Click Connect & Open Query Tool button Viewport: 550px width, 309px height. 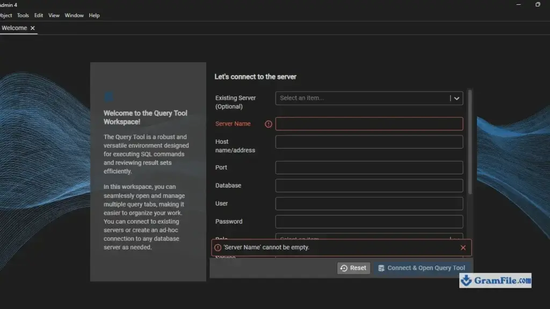(421, 268)
